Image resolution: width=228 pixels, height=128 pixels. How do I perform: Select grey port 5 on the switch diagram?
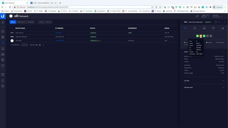pyautogui.click(x=211, y=36)
